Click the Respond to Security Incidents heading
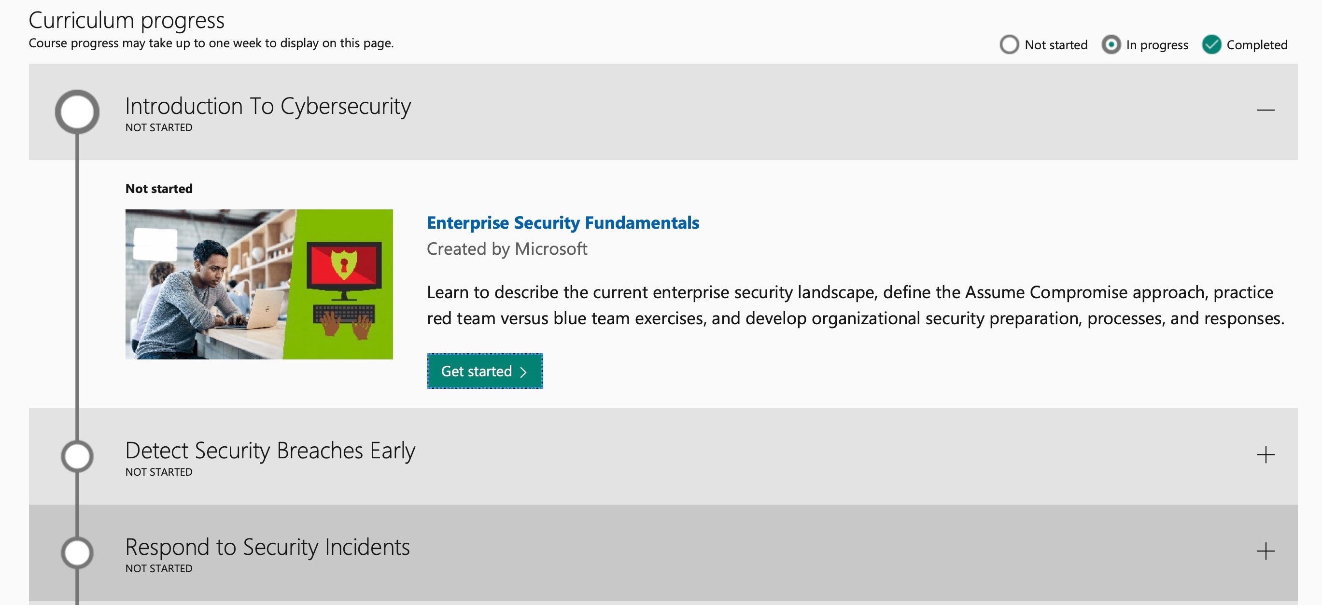This screenshot has width=1322, height=605. click(x=267, y=547)
